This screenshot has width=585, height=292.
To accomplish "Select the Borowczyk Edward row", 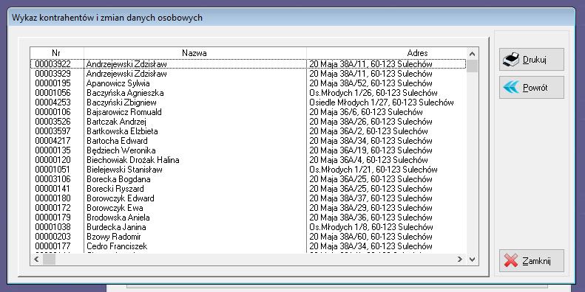I will coord(248,198).
